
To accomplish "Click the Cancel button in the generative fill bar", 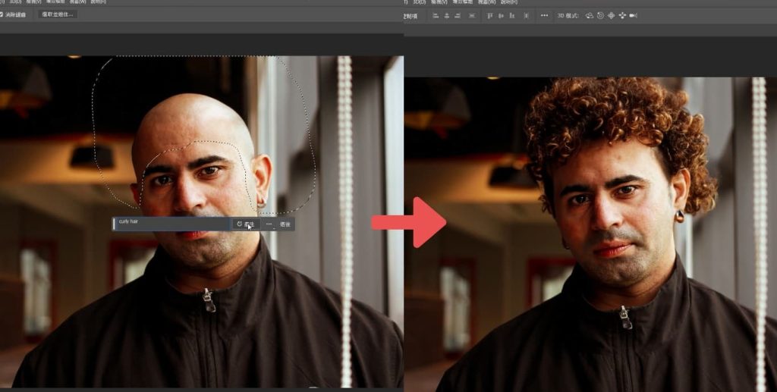I will 285,224.
